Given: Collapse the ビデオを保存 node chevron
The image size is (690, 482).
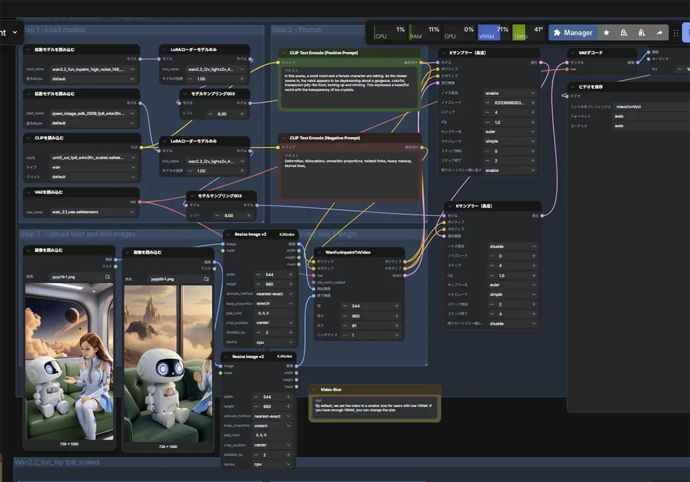Looking at the screenshot, I should 573,87.
